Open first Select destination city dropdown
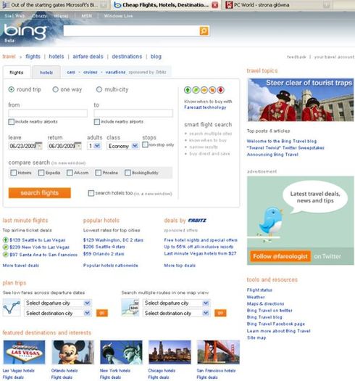355x381 pixels. (x=58, y=314)
